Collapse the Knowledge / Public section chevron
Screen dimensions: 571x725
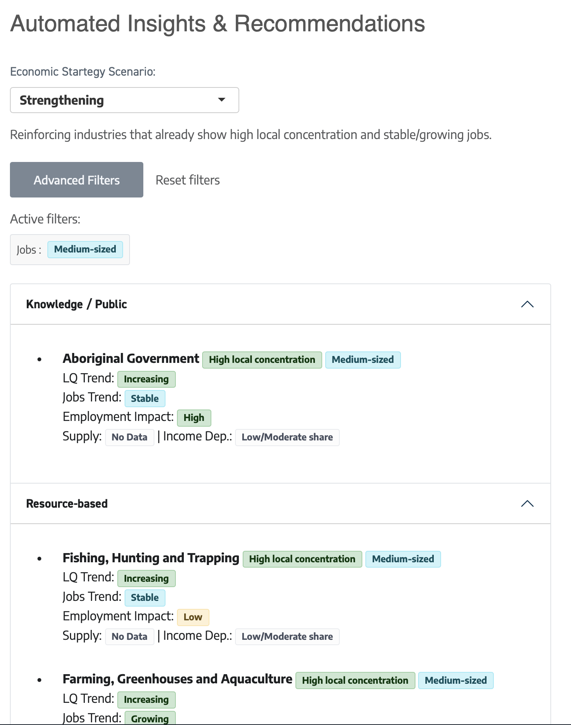(527, 304)
